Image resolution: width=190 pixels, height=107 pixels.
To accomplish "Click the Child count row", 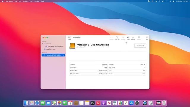I will click(127, 68).
